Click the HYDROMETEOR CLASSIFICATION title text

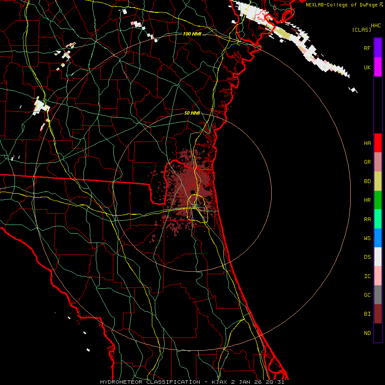(x=150, y=382)
